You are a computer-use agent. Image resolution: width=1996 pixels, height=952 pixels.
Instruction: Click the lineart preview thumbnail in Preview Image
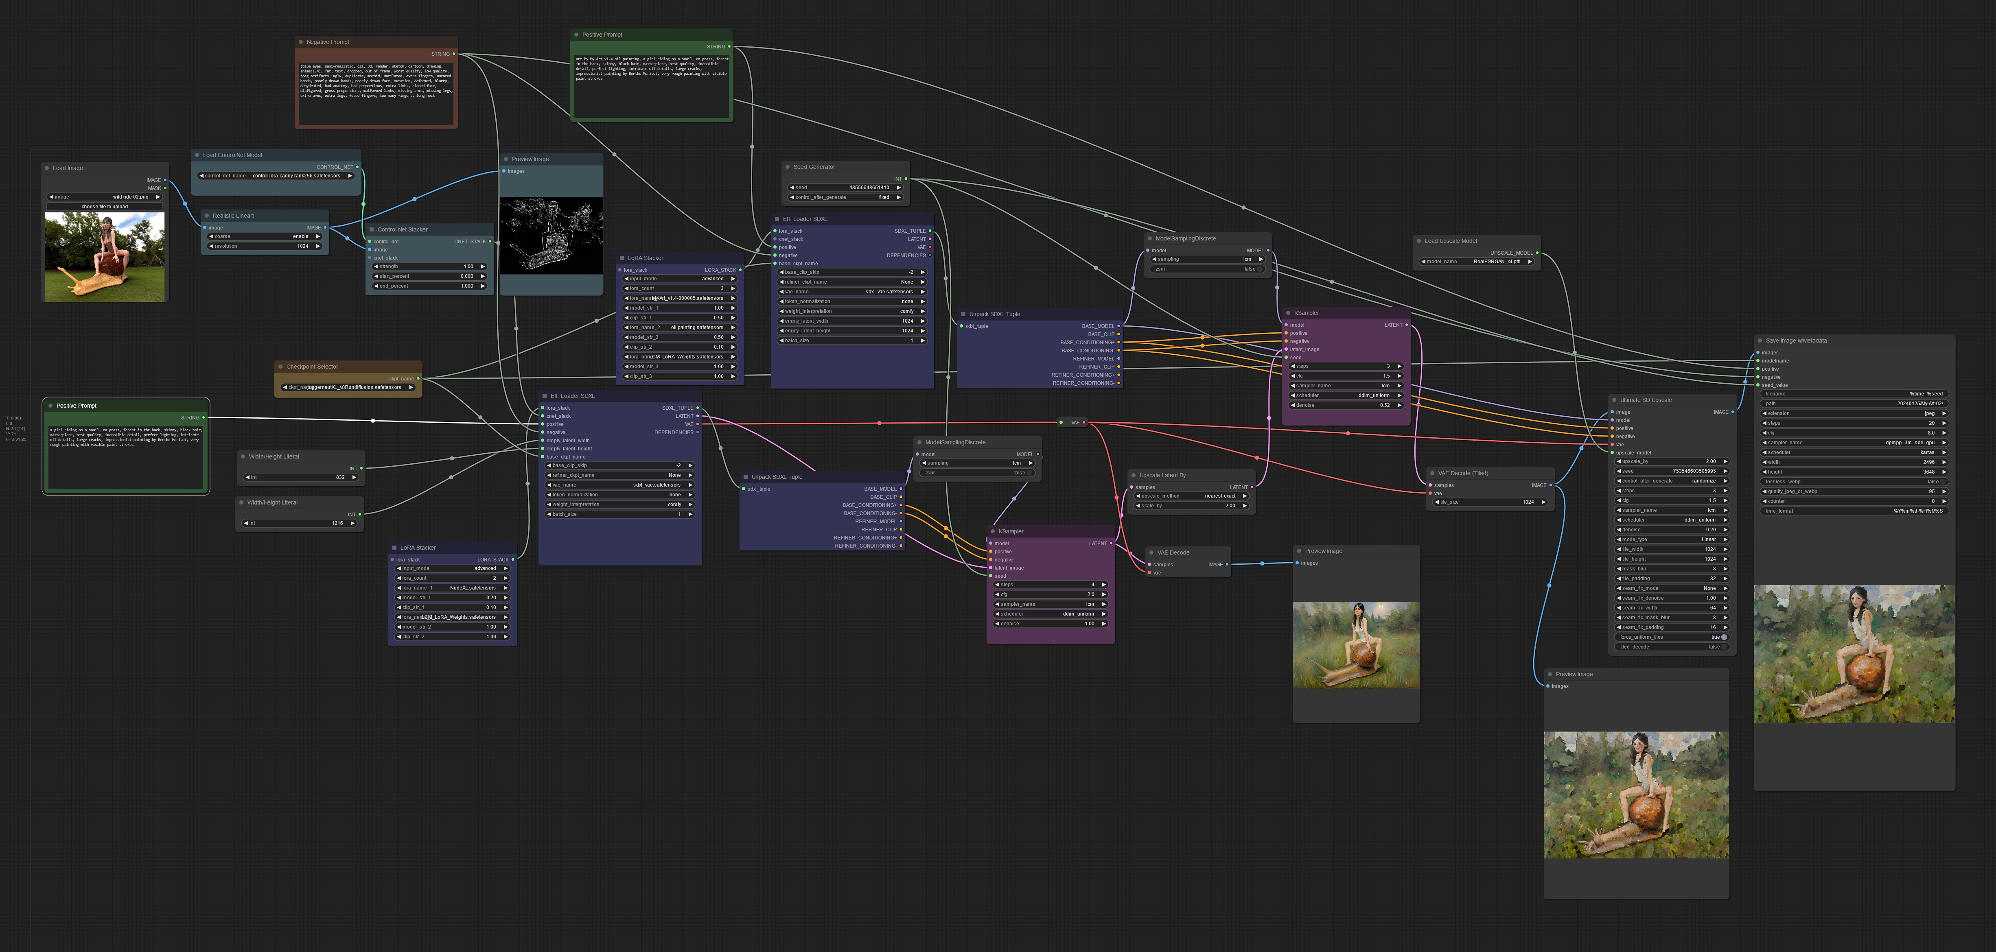(551, 236)
